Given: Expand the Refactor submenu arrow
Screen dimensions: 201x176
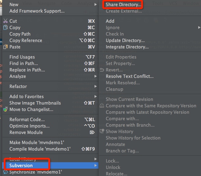Looking at the screenshot, I should click(x=95, y=86).
